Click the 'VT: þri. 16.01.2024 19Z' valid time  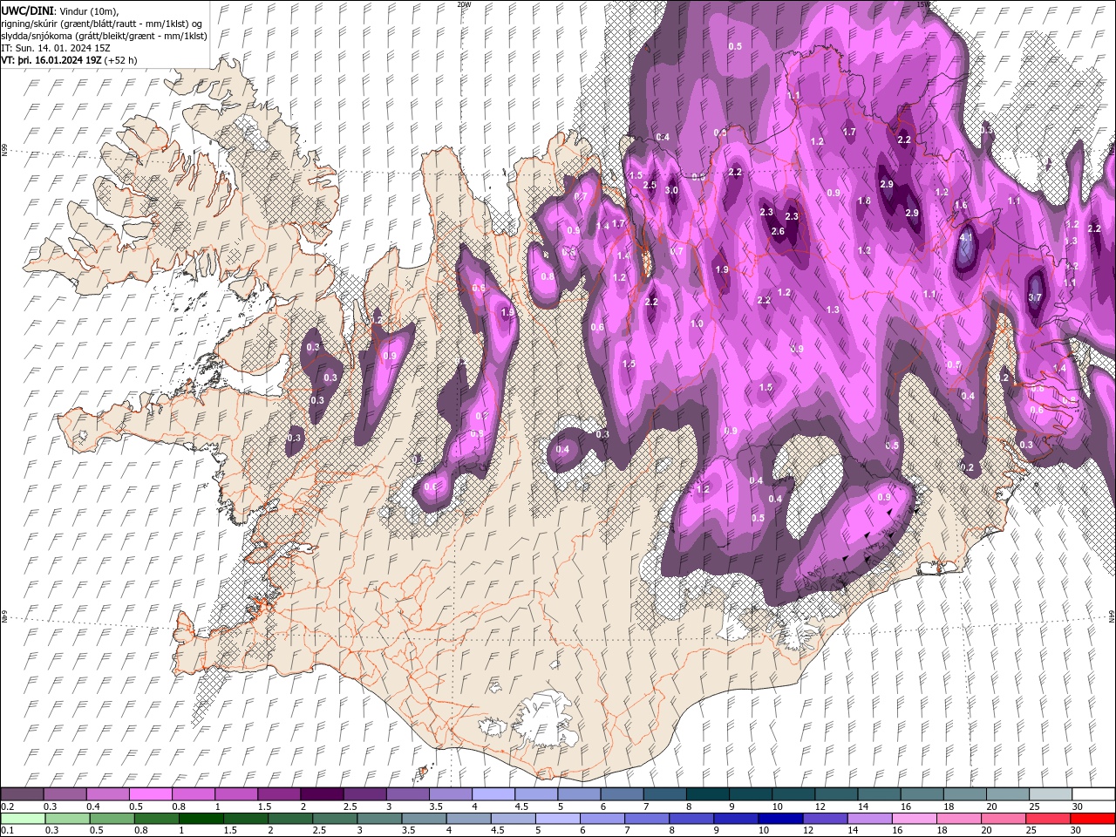coord(51,60)
